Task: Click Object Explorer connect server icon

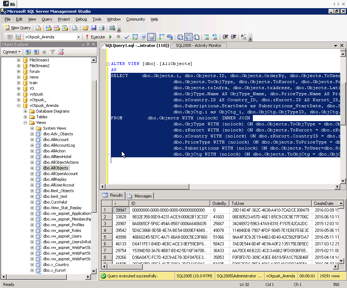Action: 28,52
